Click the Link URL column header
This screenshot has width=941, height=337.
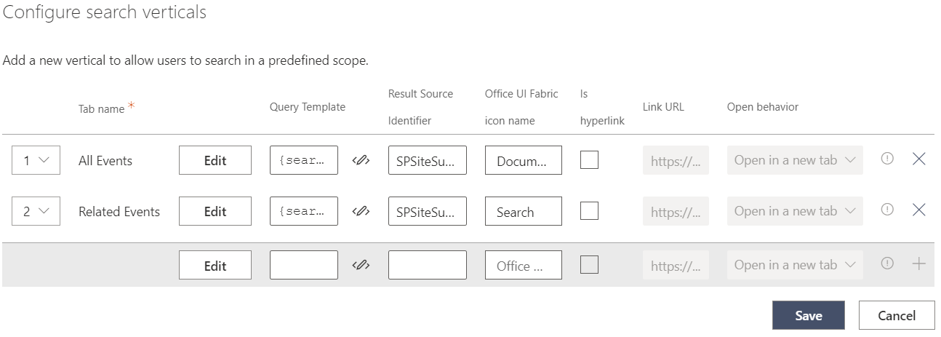click(663, 107)
